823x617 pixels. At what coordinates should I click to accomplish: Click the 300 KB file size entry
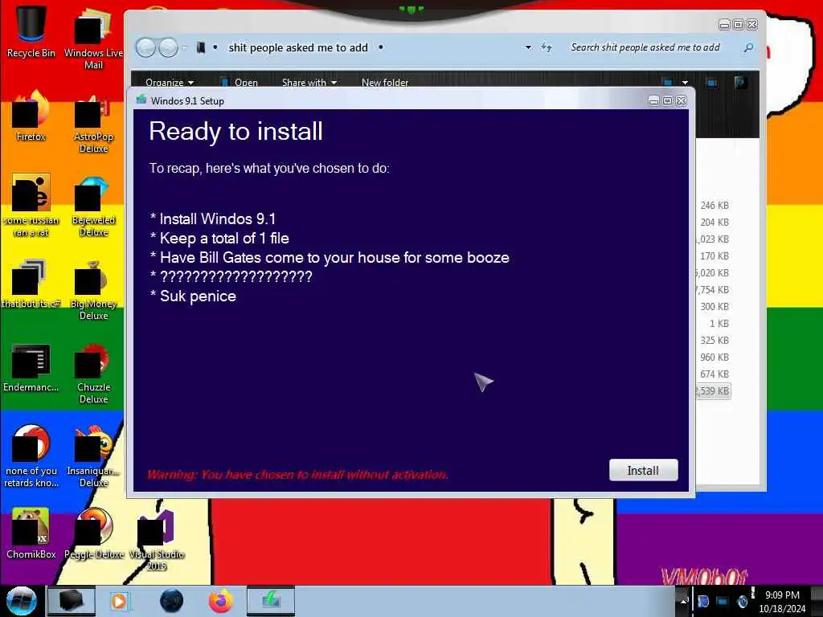click(x=714, y=306)
